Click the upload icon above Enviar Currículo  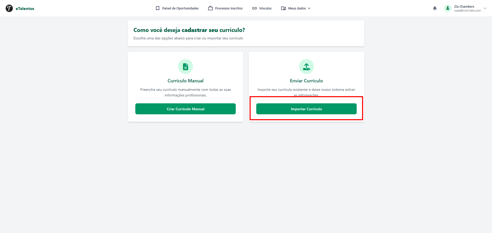click(306, 66)
